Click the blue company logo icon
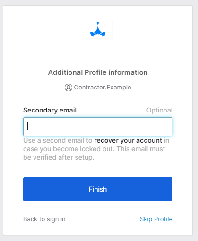Image resolution: width=198 pixels, height=241 pixels. click(x=98, y=29)
